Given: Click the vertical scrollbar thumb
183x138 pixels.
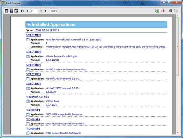Looking at the screenshot, I should [178, 47].
